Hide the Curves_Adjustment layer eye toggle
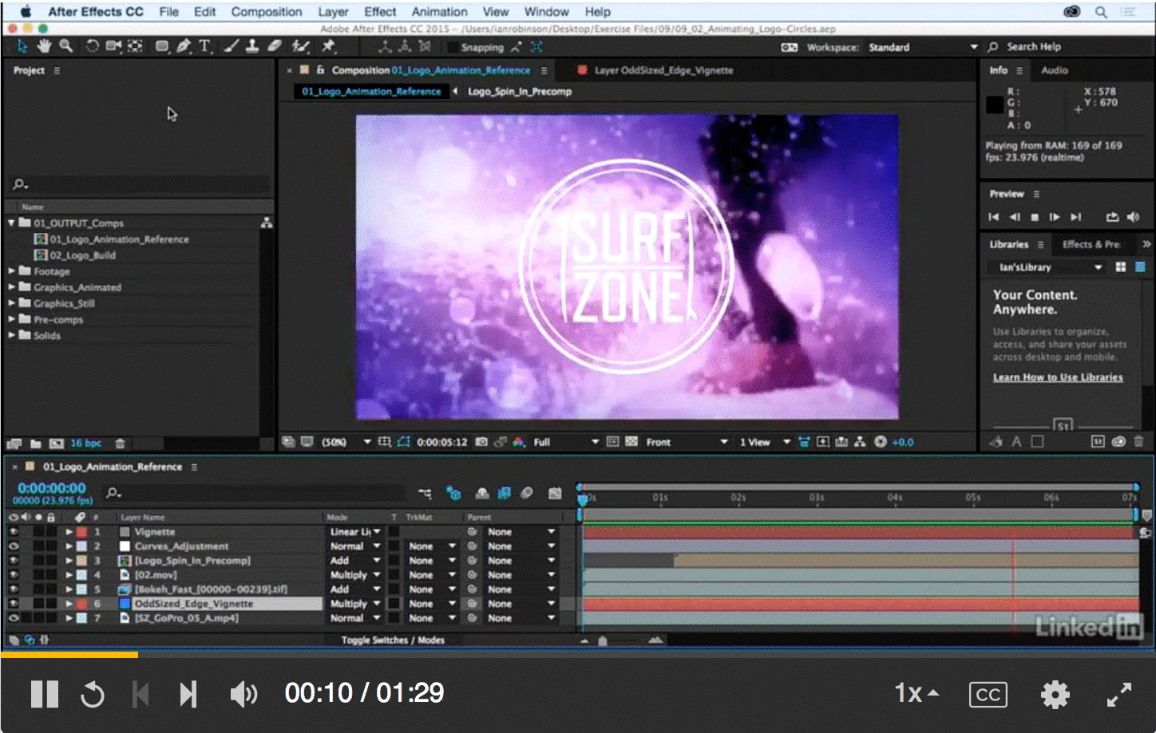Image resolution: width=1156 pixels, height=733 pixels. click(14, 546)
